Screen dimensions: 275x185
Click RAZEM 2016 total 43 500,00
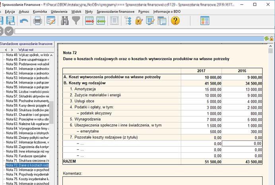pyautogui.click(x=242, y=162)
